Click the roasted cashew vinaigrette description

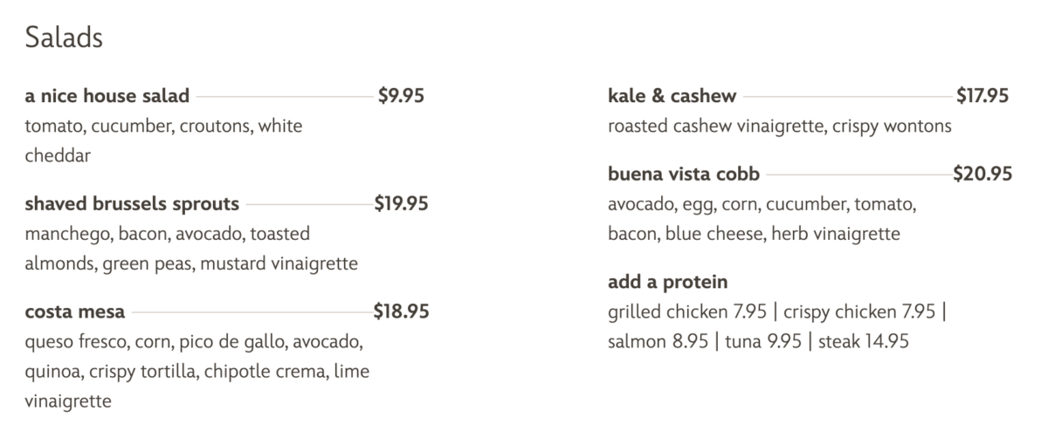pyautogui.click(x=779, y=127)
